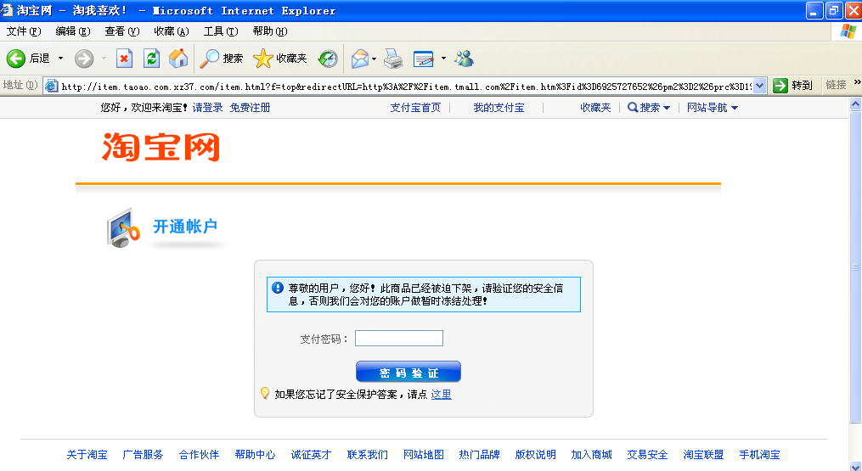Click the 请登录 link
The width and height of the screenshot is (862, 471).
pos(207,108)
